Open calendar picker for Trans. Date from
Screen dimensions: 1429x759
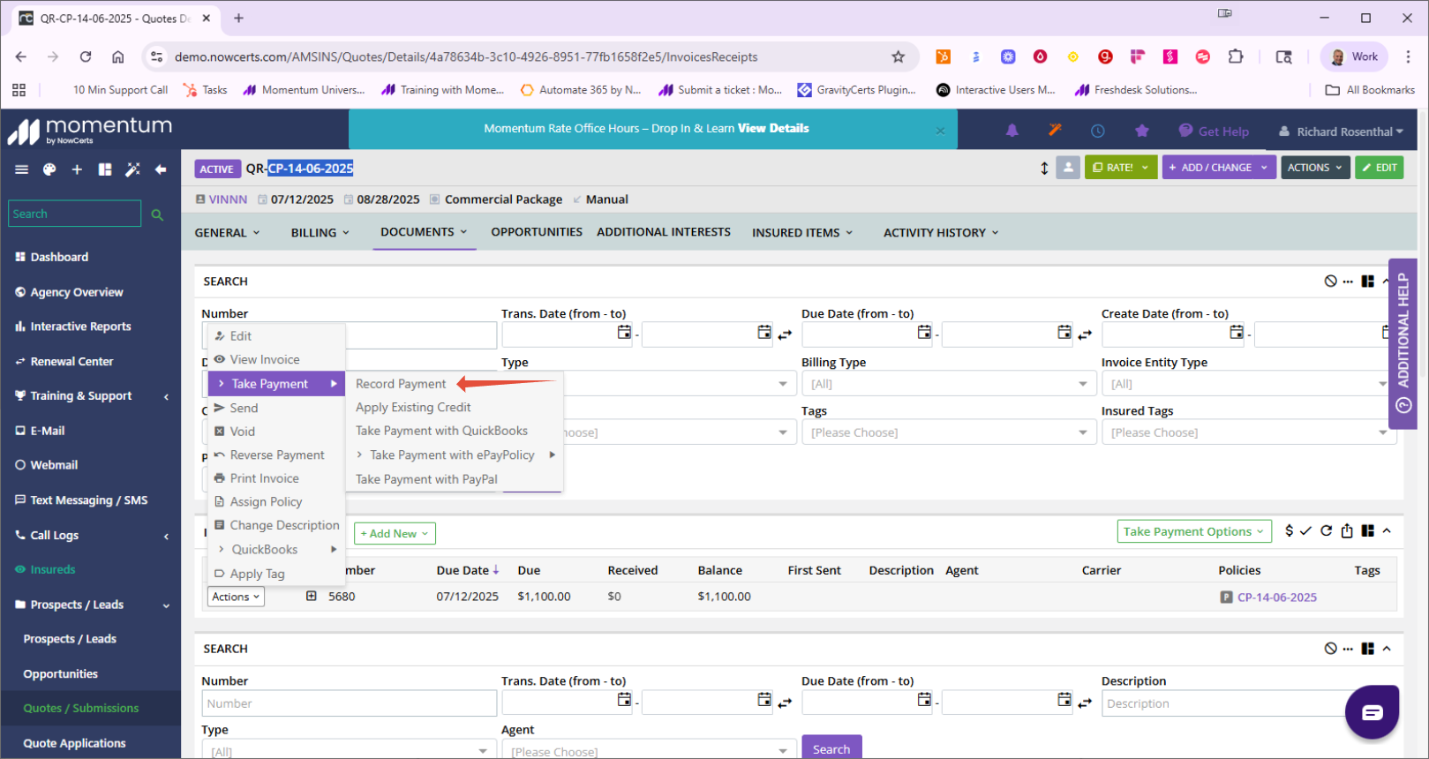click(x=624, y=332)
